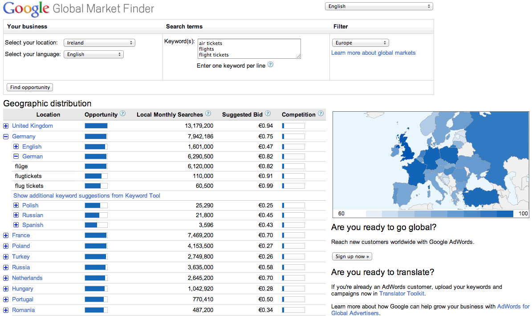The height and width of the screenshot is (316, 532).
Task: Click the Find opportunity button
Action: coord(30,87)
